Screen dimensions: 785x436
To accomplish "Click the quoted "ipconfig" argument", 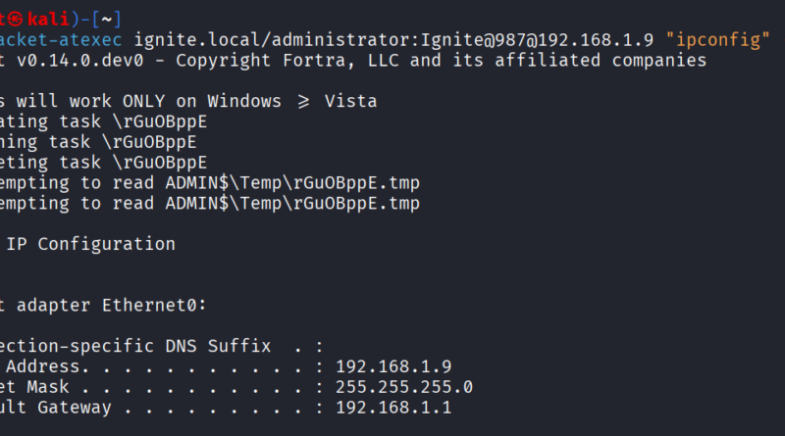I will click(717, 40).
